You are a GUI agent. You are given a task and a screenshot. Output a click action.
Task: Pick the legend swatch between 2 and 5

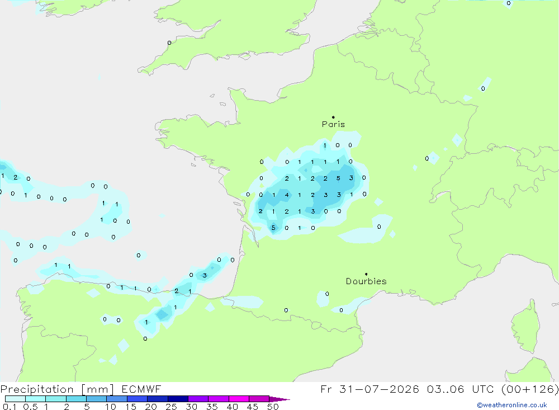point(76,399)
